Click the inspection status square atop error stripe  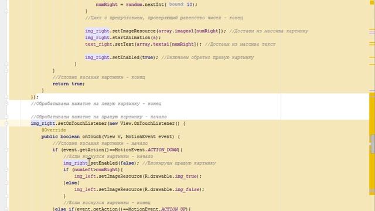pos(372,2)
